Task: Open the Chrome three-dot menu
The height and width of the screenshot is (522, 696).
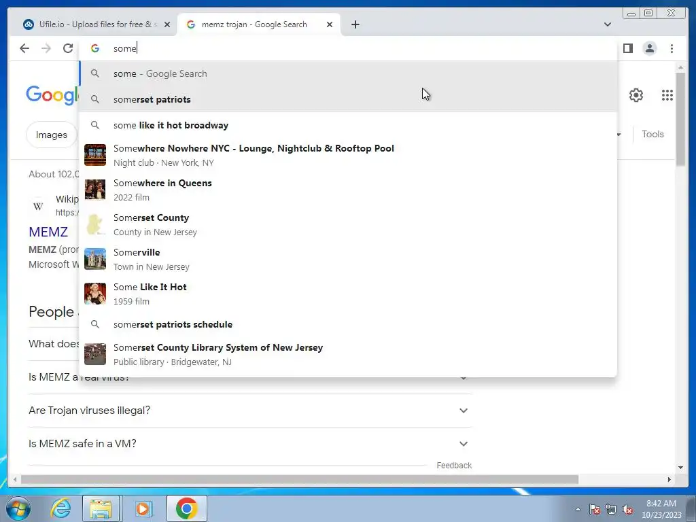Action: tap(672, 48)
